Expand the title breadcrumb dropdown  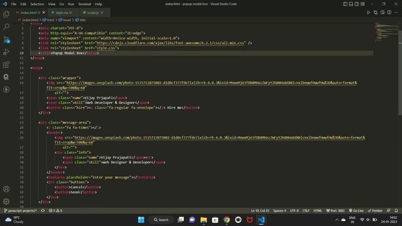pos(80,19)
